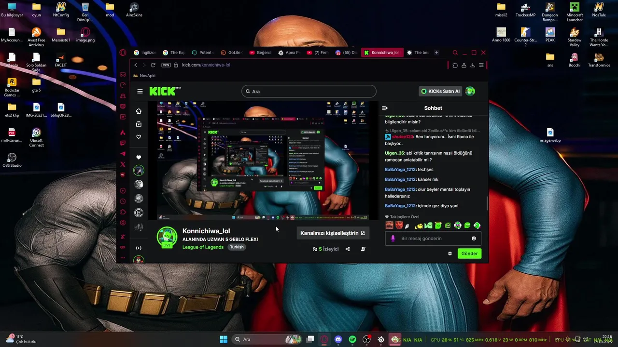Switch to the Beğendi YouTube tab

pos(261,53)
